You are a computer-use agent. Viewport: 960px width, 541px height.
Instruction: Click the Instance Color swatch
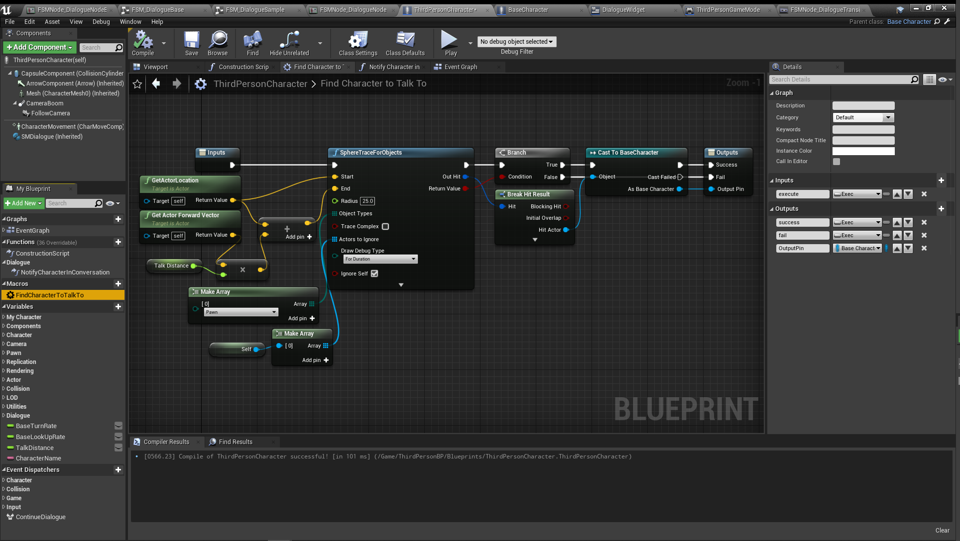click(863, 151)
